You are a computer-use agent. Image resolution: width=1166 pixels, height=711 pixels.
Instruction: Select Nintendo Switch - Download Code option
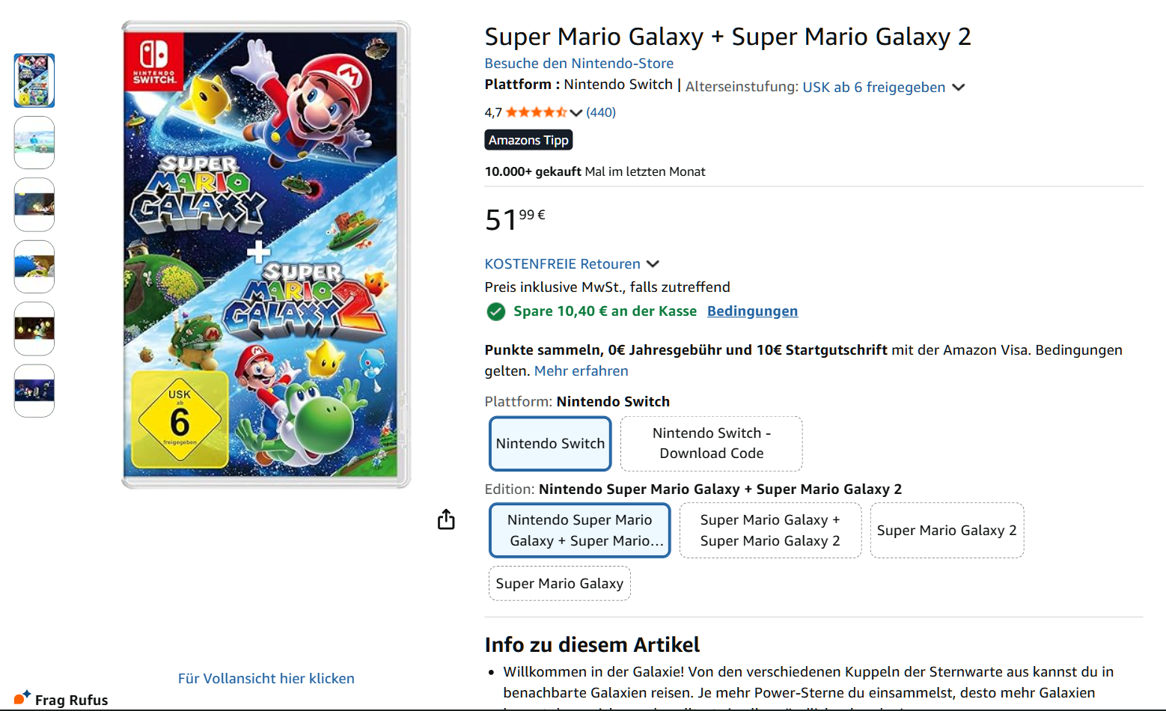(711, 444)
